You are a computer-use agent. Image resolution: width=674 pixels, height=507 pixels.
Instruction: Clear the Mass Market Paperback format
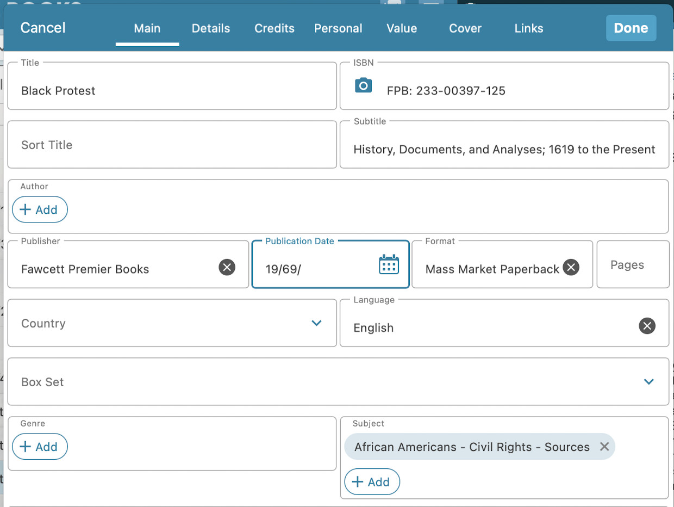pos(570,267)
